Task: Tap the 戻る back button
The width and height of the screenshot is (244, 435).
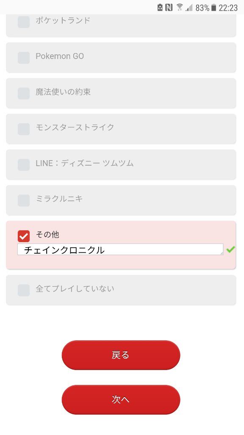Action: click(x=121, y=355)
